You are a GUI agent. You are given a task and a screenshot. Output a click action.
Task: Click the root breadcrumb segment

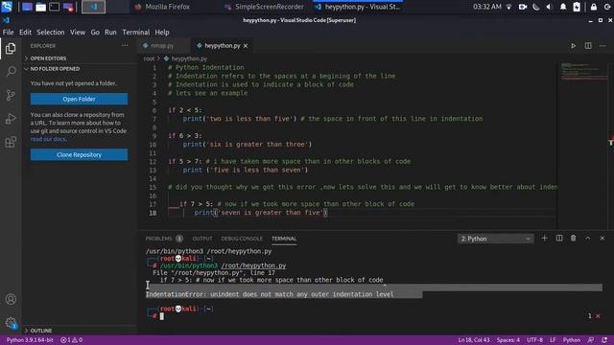[149, 58]
